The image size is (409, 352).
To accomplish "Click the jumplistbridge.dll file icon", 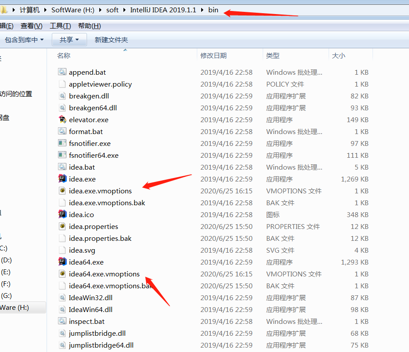I will (x=62, y=333).
